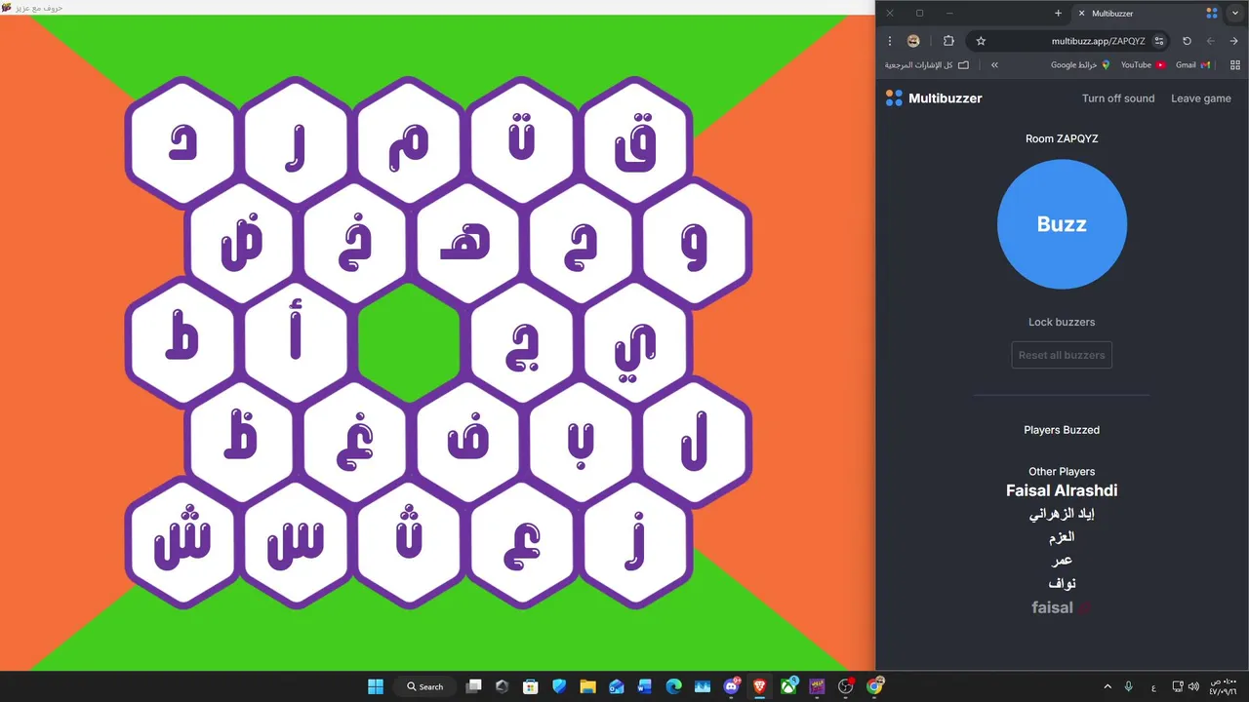Click player name عمر
This screenshot has width=1249, height=702.
[1062, 561]
